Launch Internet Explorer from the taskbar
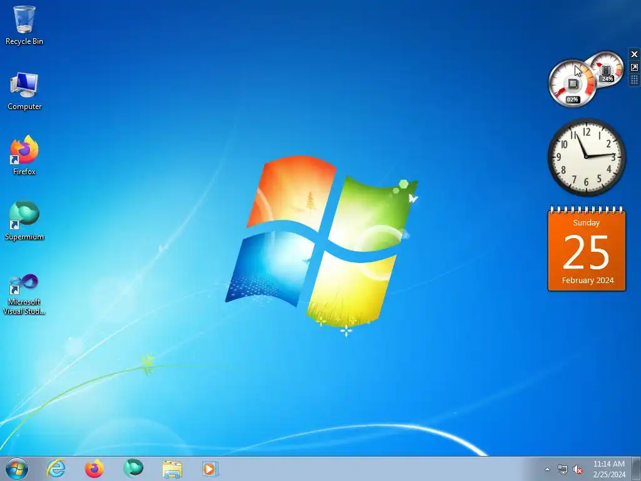641x481 pixels. click(56, 468)
